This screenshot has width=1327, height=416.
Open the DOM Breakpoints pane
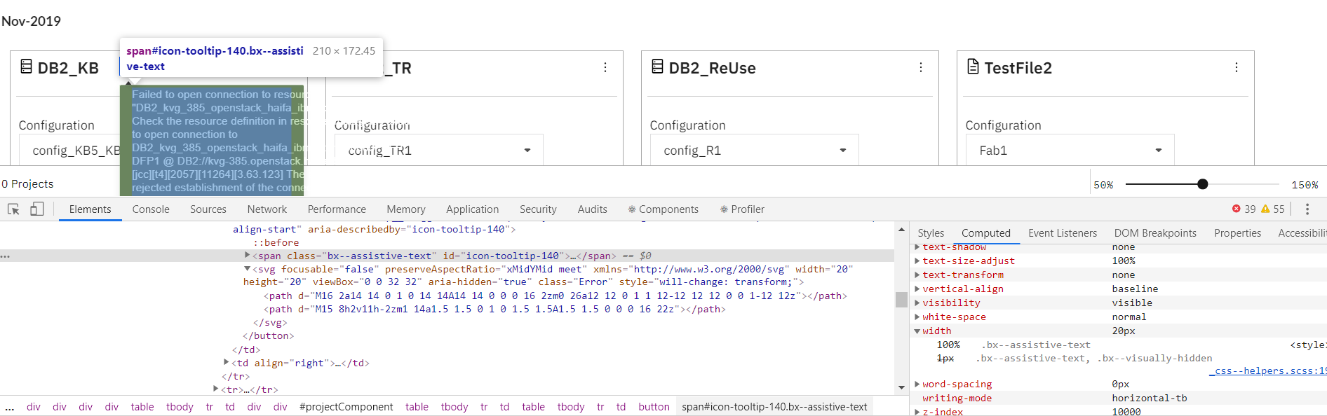(1155, 233)
